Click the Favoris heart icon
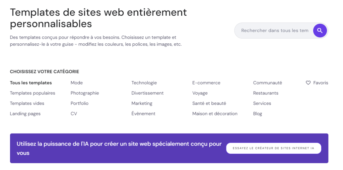343x170 pixels. click(x=308, y=83)
